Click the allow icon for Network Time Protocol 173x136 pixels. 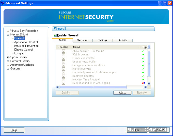(143, 79)
